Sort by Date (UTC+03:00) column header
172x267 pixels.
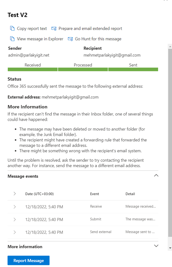tap(39, 194)
